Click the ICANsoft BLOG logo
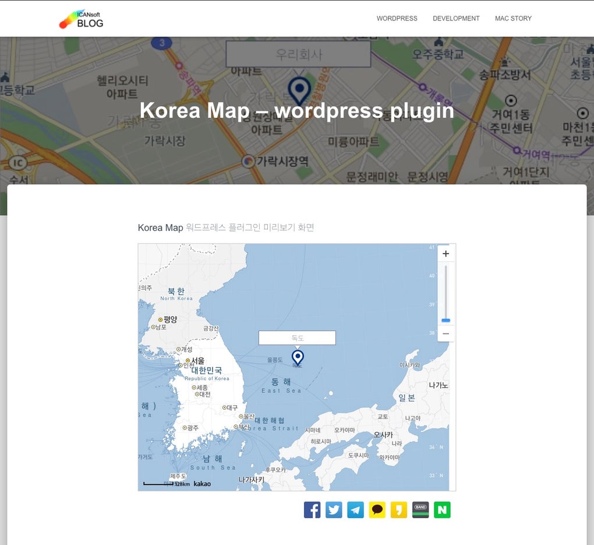Viewport: 594px width, 545px height. (80, 18)
